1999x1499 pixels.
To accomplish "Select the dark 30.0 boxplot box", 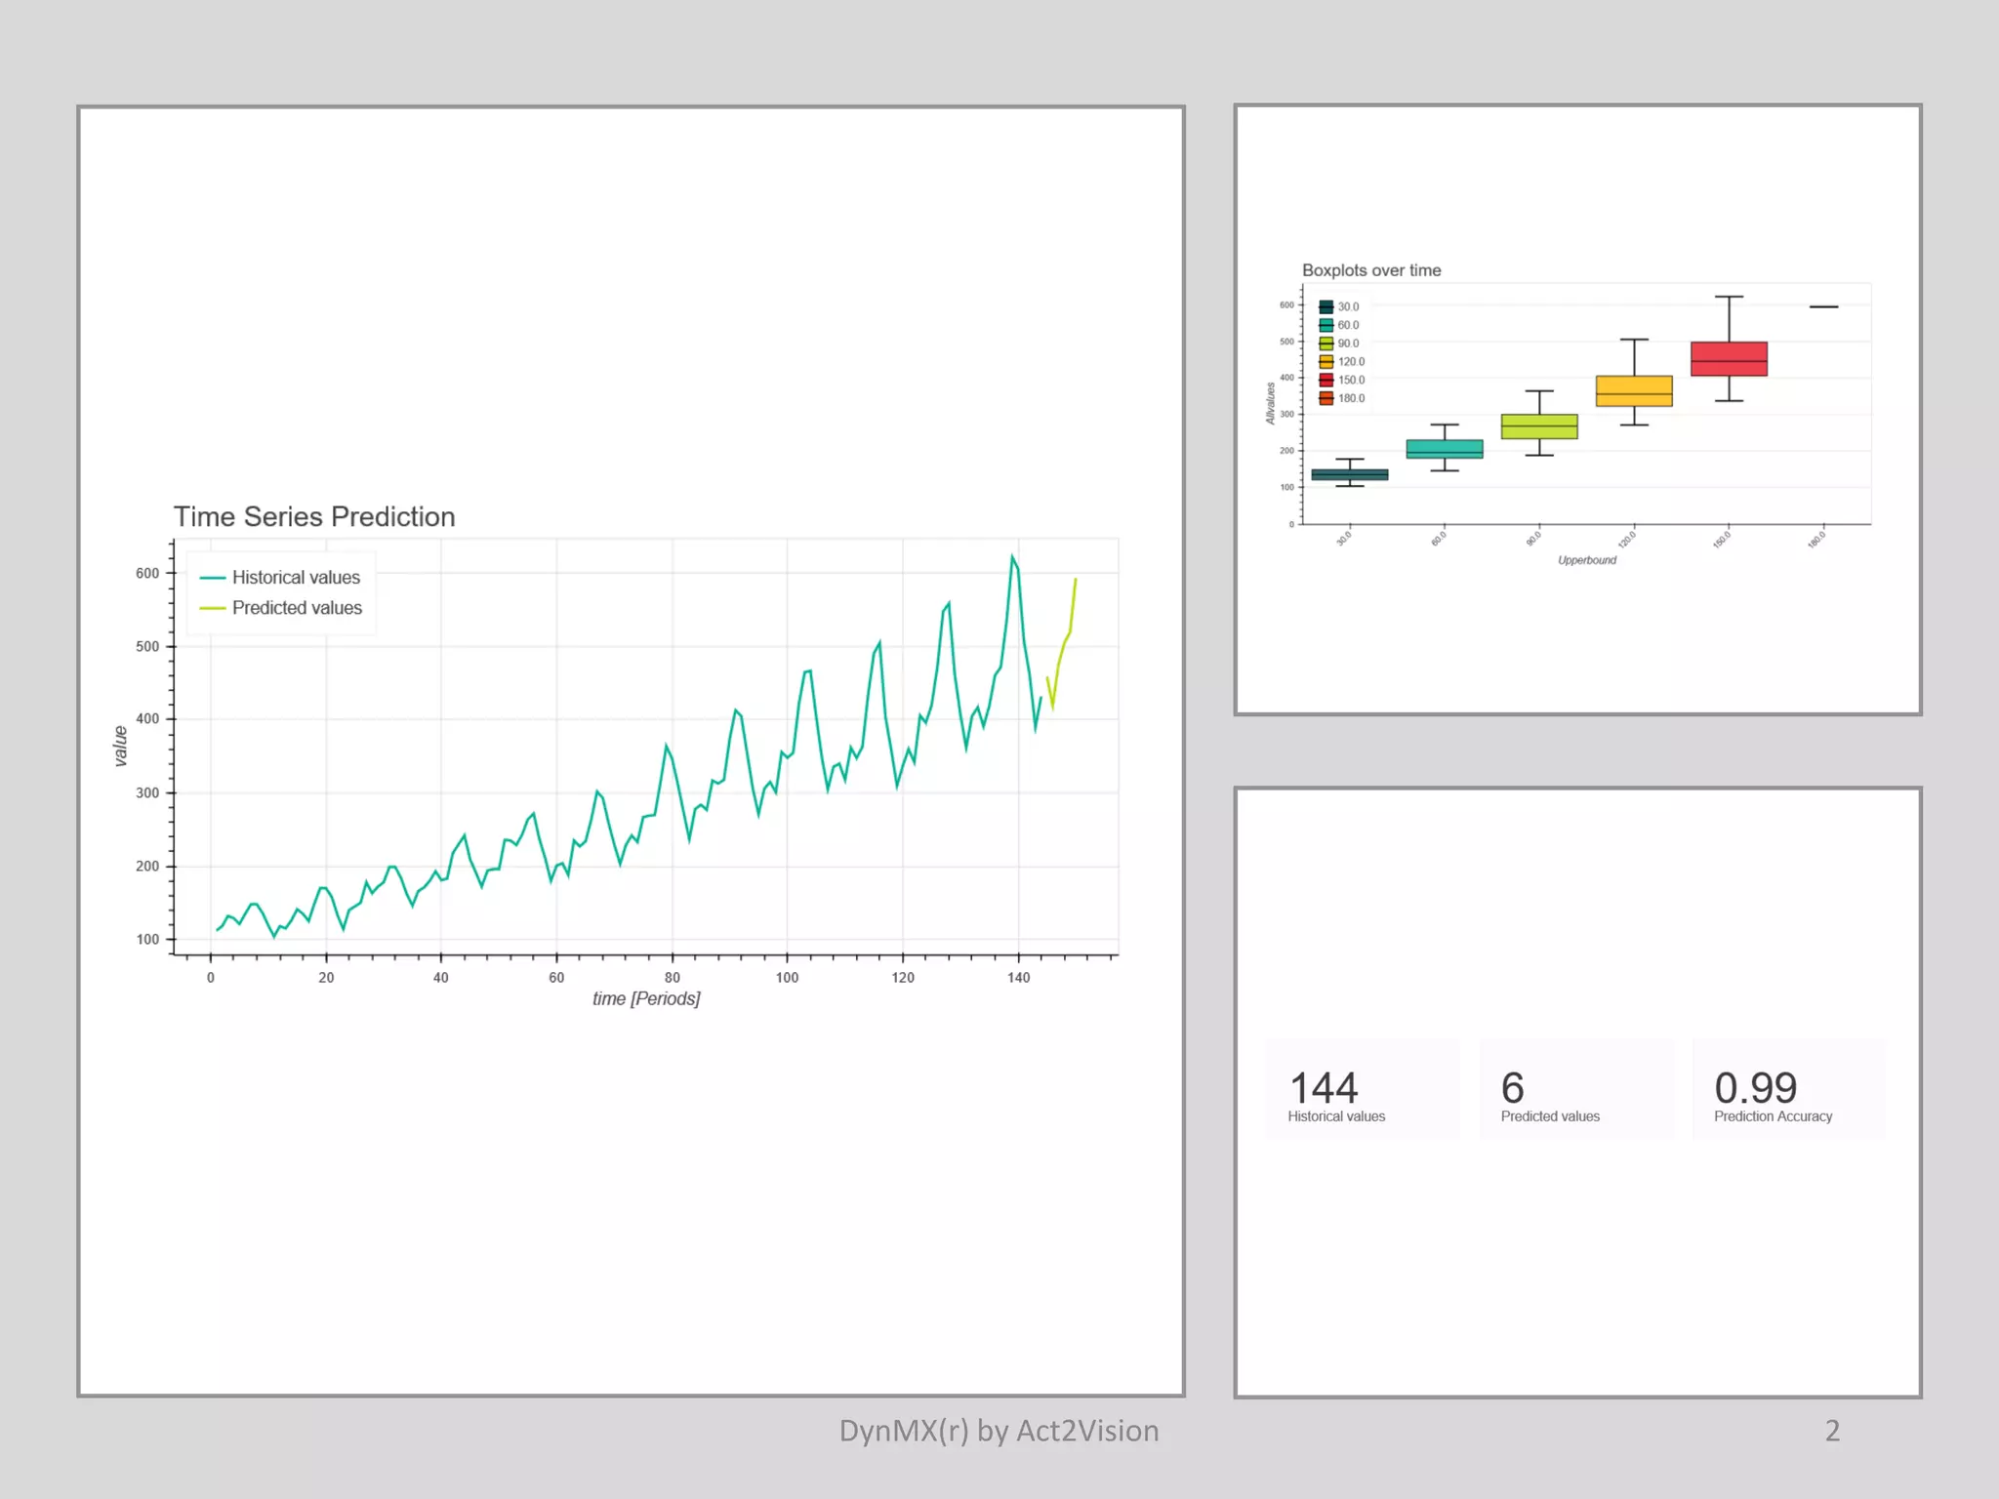I will [x=1350, y=474].
